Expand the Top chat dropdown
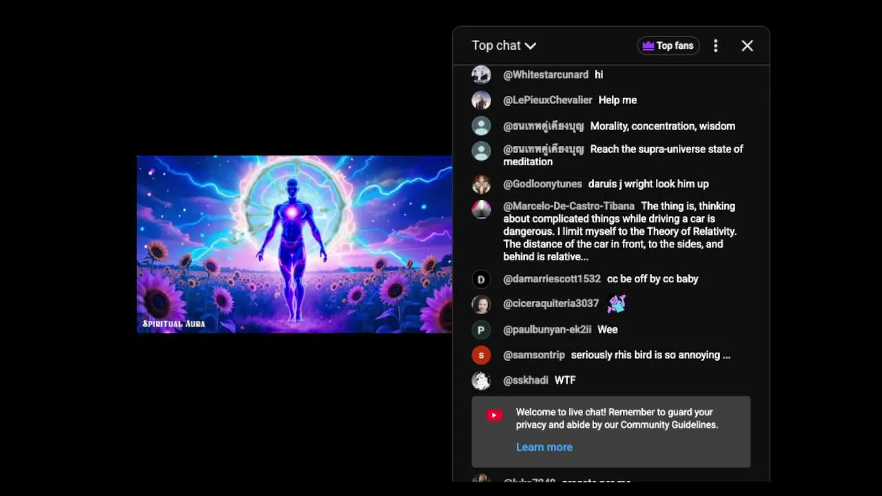This screenshot has height=496, width=882. pos(504,45)
